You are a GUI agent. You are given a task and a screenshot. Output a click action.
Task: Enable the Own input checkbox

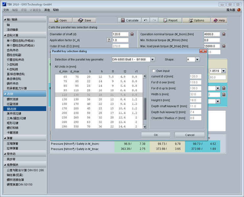coord(153,71)
